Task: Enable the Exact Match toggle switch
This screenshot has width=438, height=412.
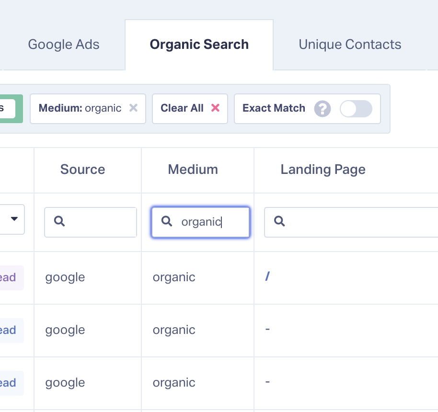Action: (x=356, y=110)
